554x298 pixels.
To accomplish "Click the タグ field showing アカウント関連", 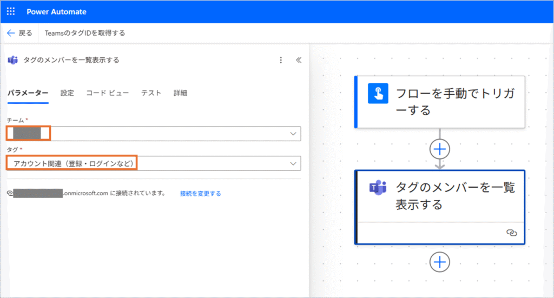I will pyautogui.click(x=154, y=163).
